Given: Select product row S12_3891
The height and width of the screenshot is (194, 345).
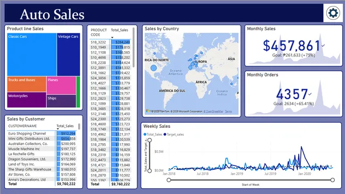Looking at the screenshot, I should pyautogui.click(x=110, y=68).
